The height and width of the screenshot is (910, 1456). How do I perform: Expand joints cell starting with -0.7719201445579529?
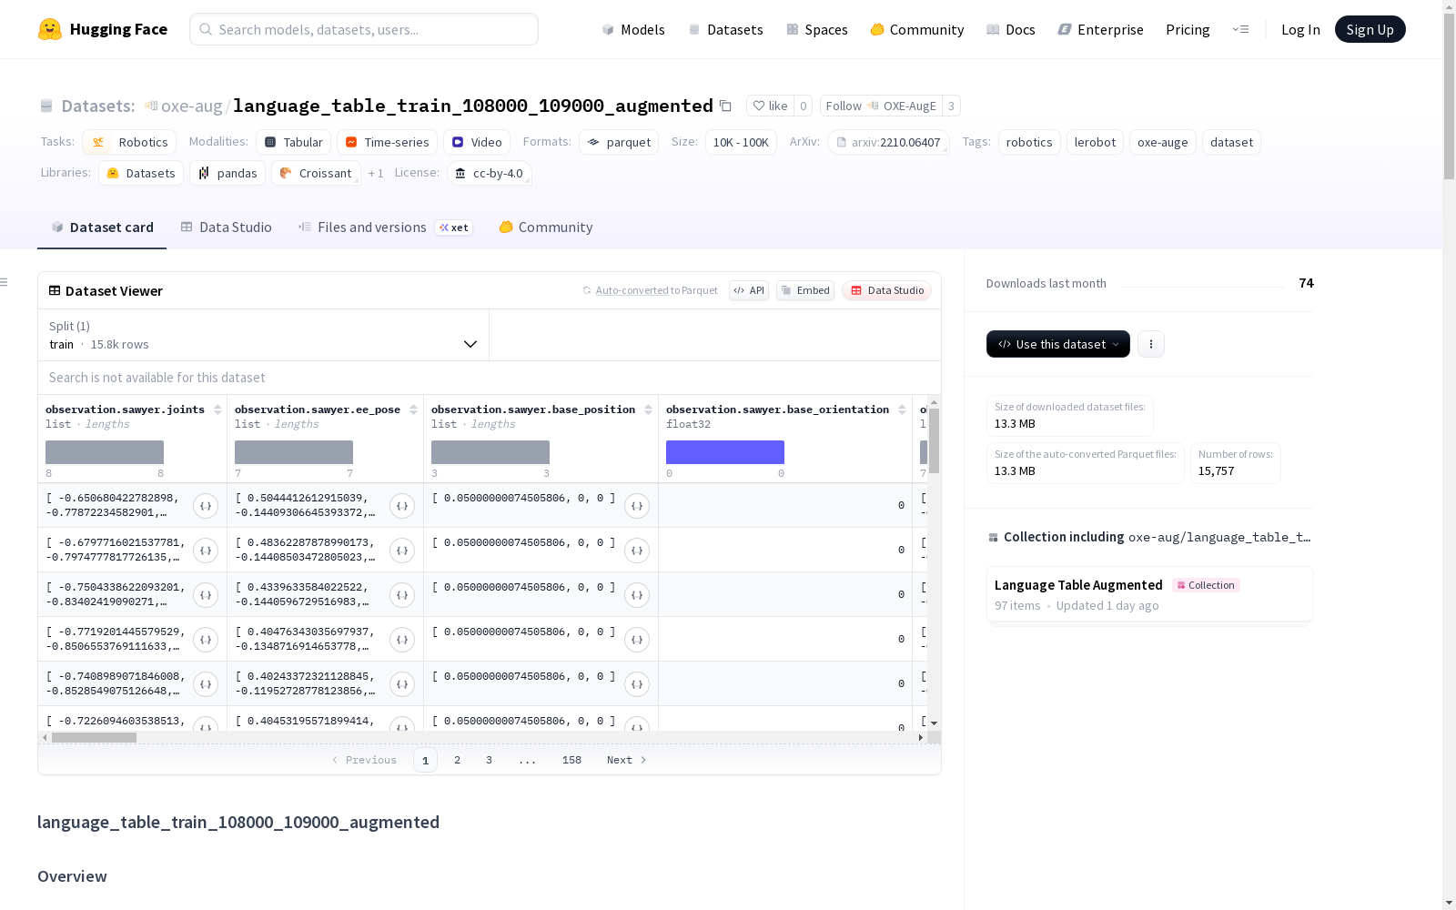(206, 640)
